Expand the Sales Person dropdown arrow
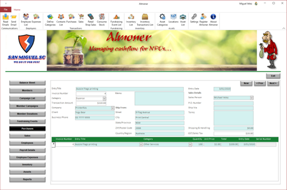 tap(252, 98)
